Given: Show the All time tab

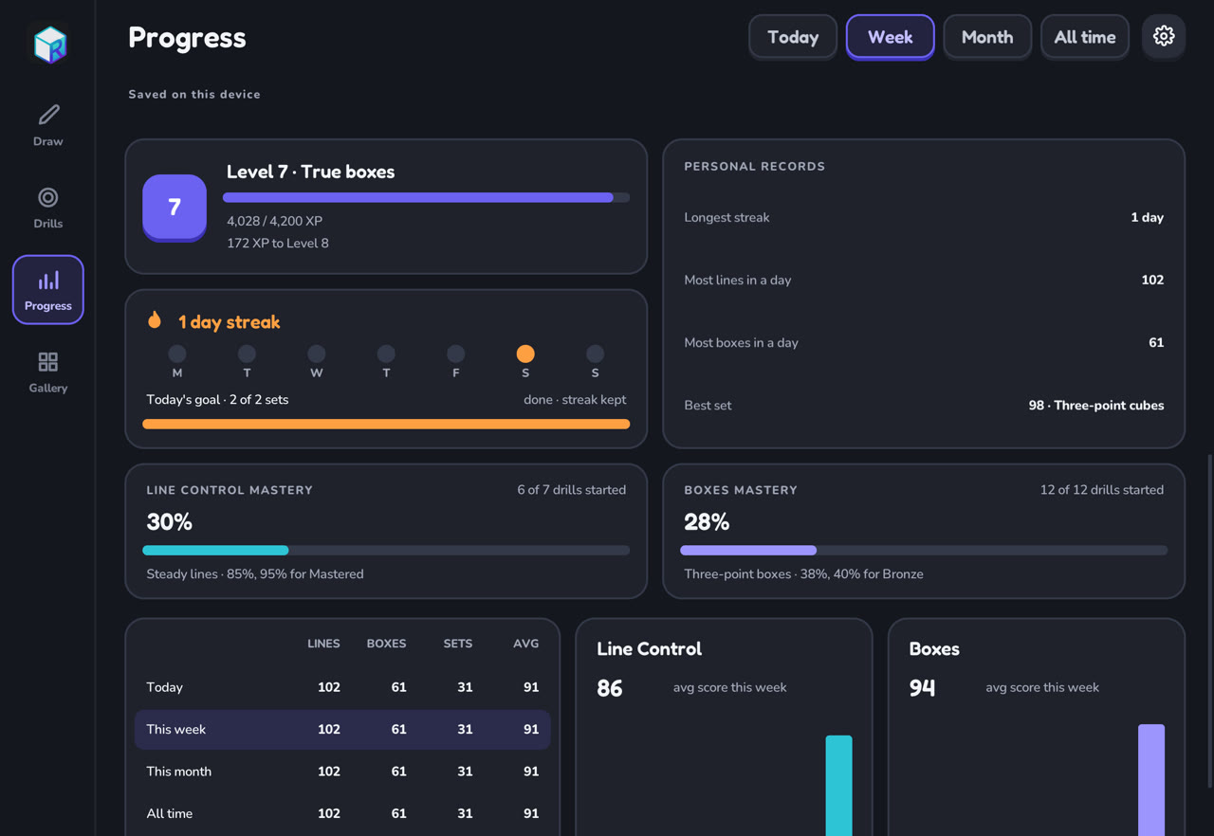Looking at the screenshot, I should coord(1085,37).
